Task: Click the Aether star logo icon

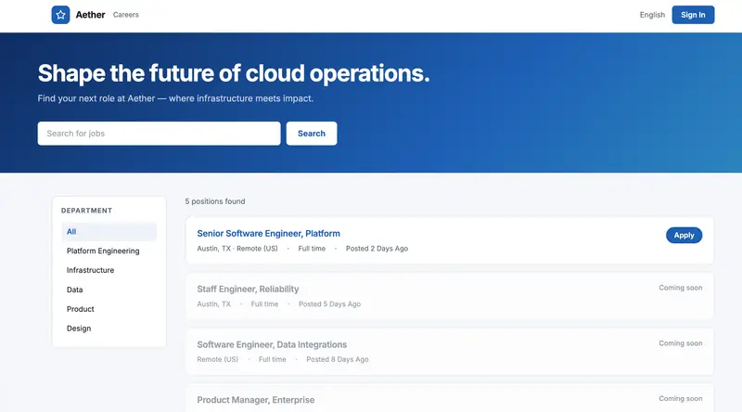Action: pyautogui.click(x=60, y=15)
